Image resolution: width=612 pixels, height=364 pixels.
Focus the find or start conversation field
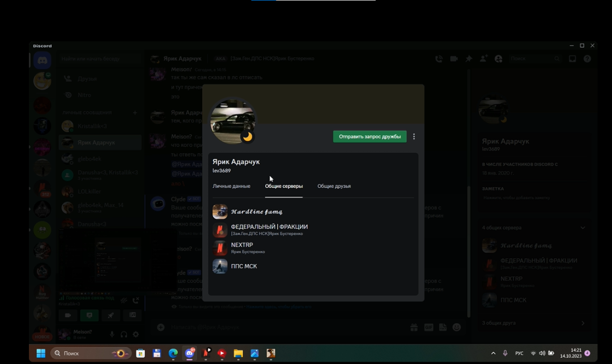[x=100, y=58]
